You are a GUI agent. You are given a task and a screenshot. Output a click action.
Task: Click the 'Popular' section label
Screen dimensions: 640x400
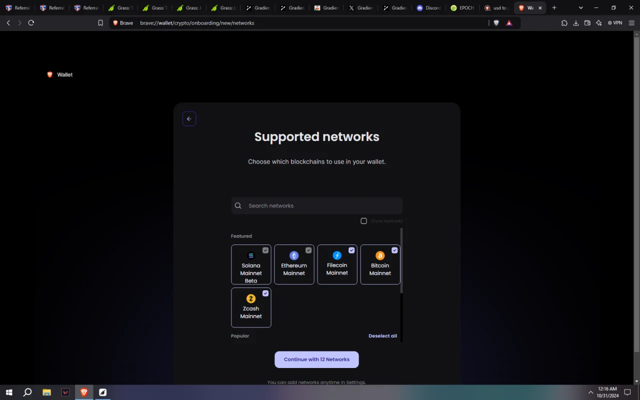coord(240,336)
